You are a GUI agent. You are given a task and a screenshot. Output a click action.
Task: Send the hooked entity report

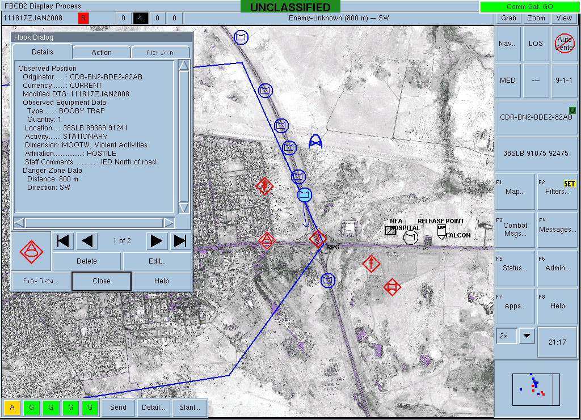click(x=118, y=407)
